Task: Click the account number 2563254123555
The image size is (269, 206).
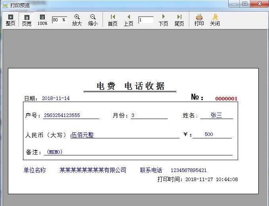Action: (x=62, y=115)
